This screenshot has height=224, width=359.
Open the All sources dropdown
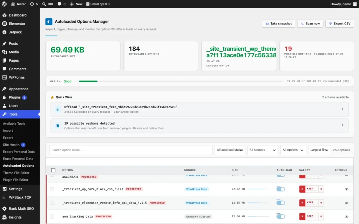[x=263, y=150]
